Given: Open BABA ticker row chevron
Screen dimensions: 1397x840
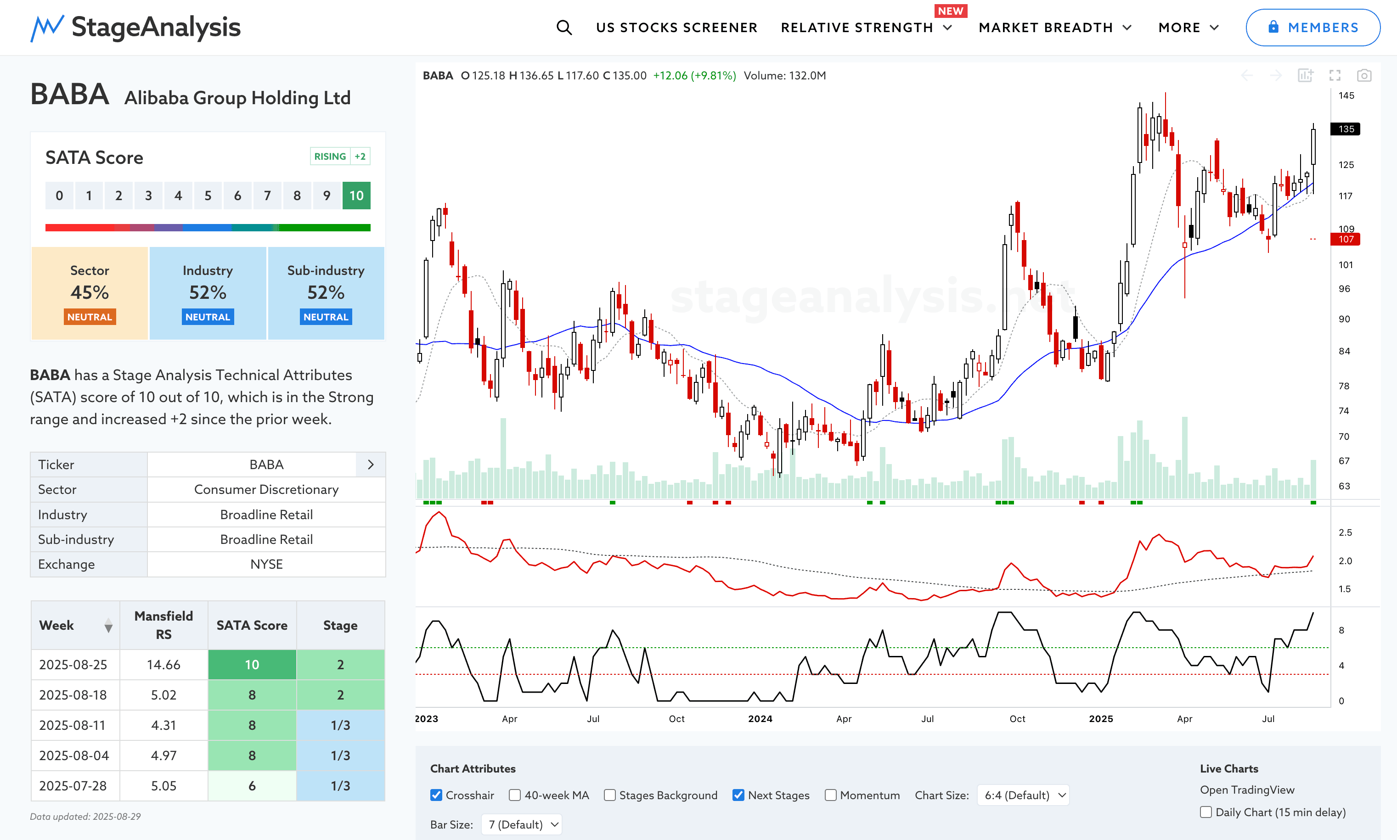Looking at the screenshot, I should pos(371,465).
